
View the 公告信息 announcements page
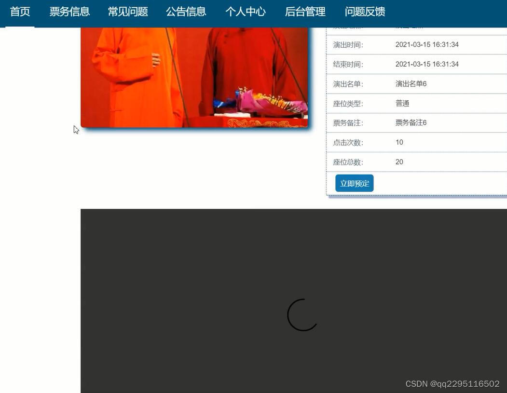click(186, 11)
